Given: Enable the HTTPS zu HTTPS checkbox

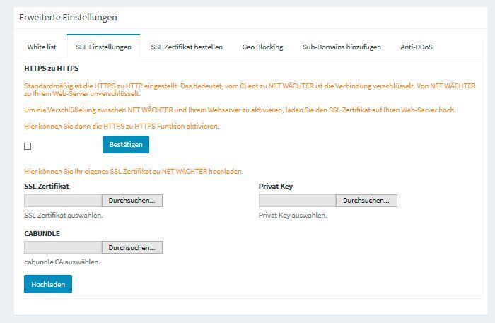Looking at the screenshot, I should click(x=28, y=146).
